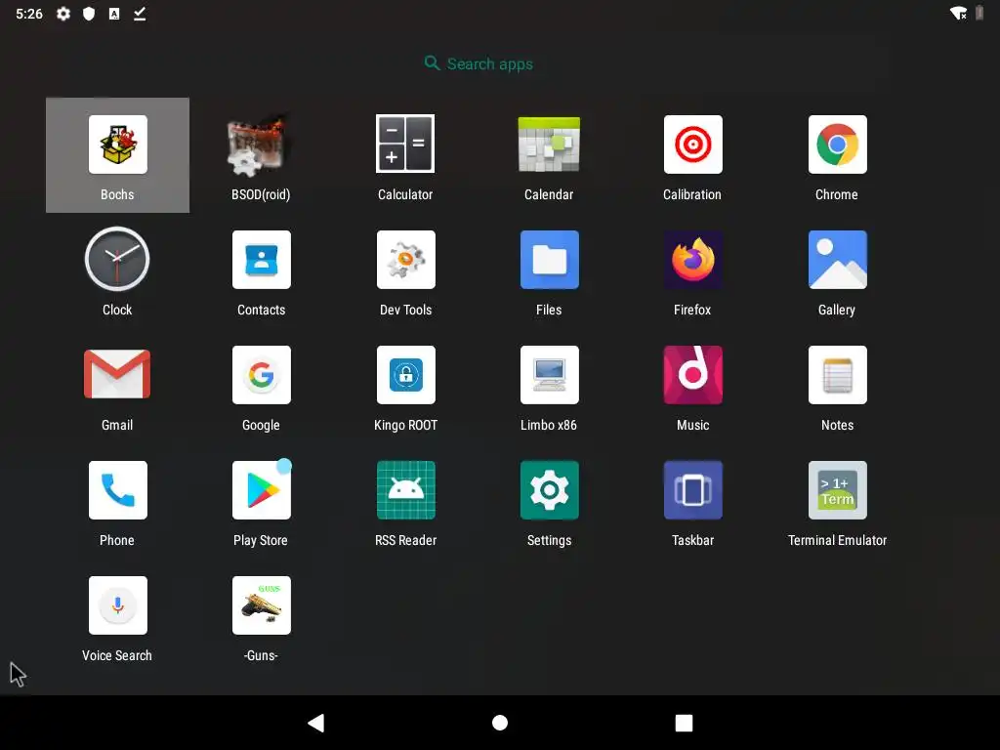This screenshot has width=1000, height=750.
Task: Tap the battery icon in status bar
Action: [x=979, y=13]
